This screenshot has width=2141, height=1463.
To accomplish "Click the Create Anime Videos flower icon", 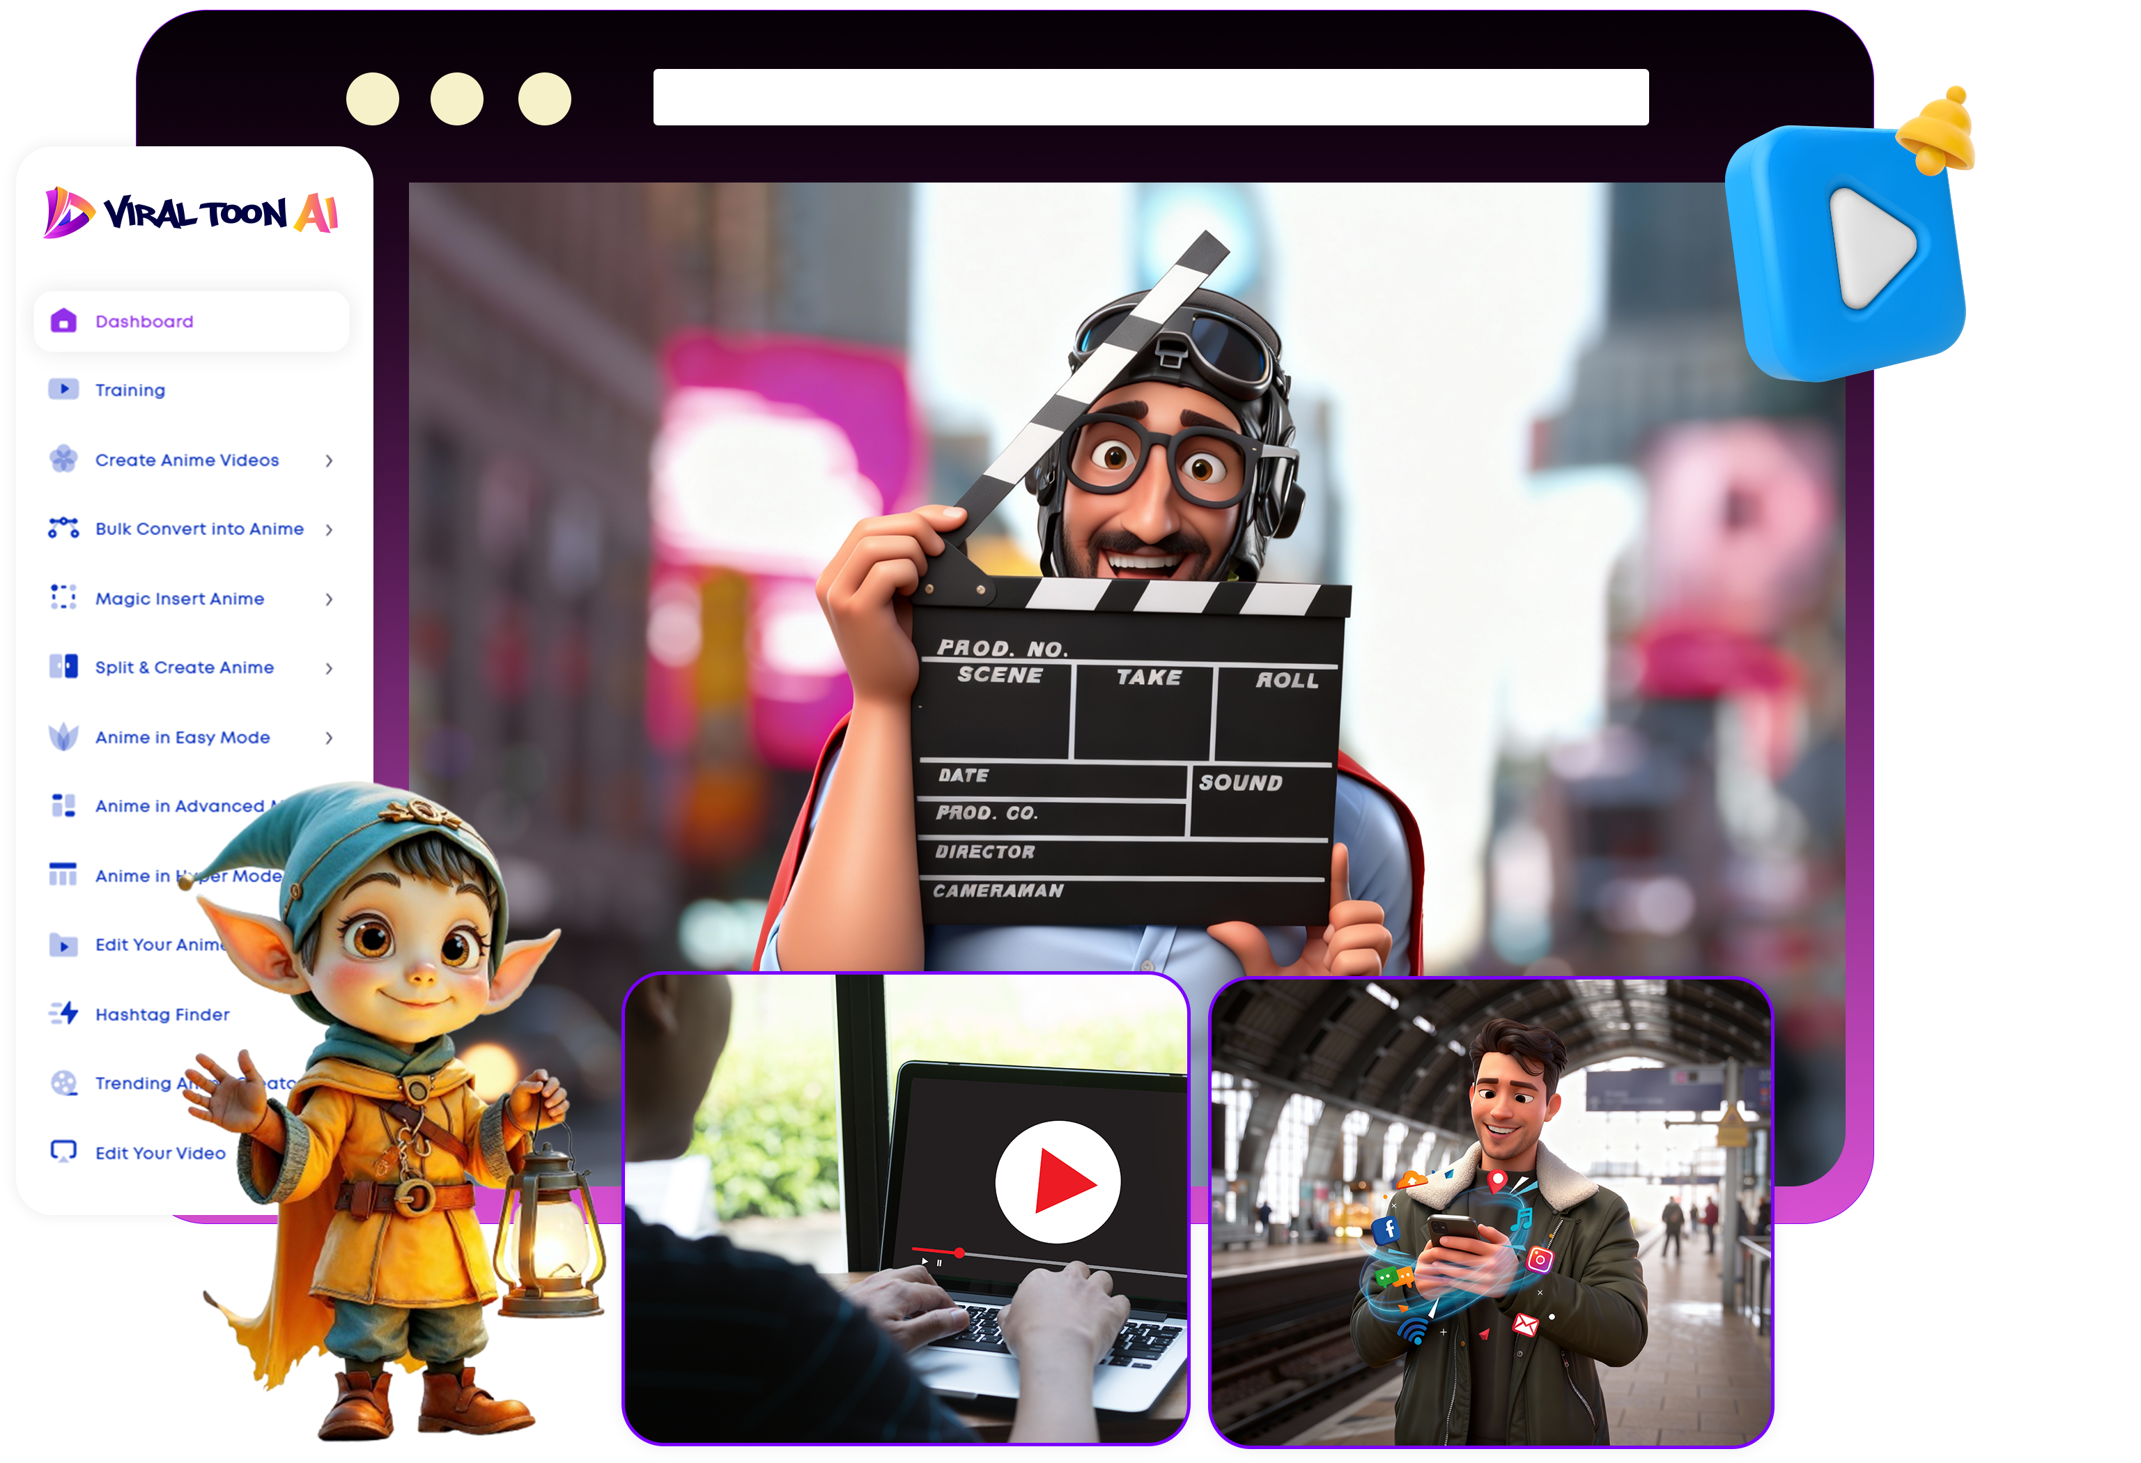I will coord(63,459).
